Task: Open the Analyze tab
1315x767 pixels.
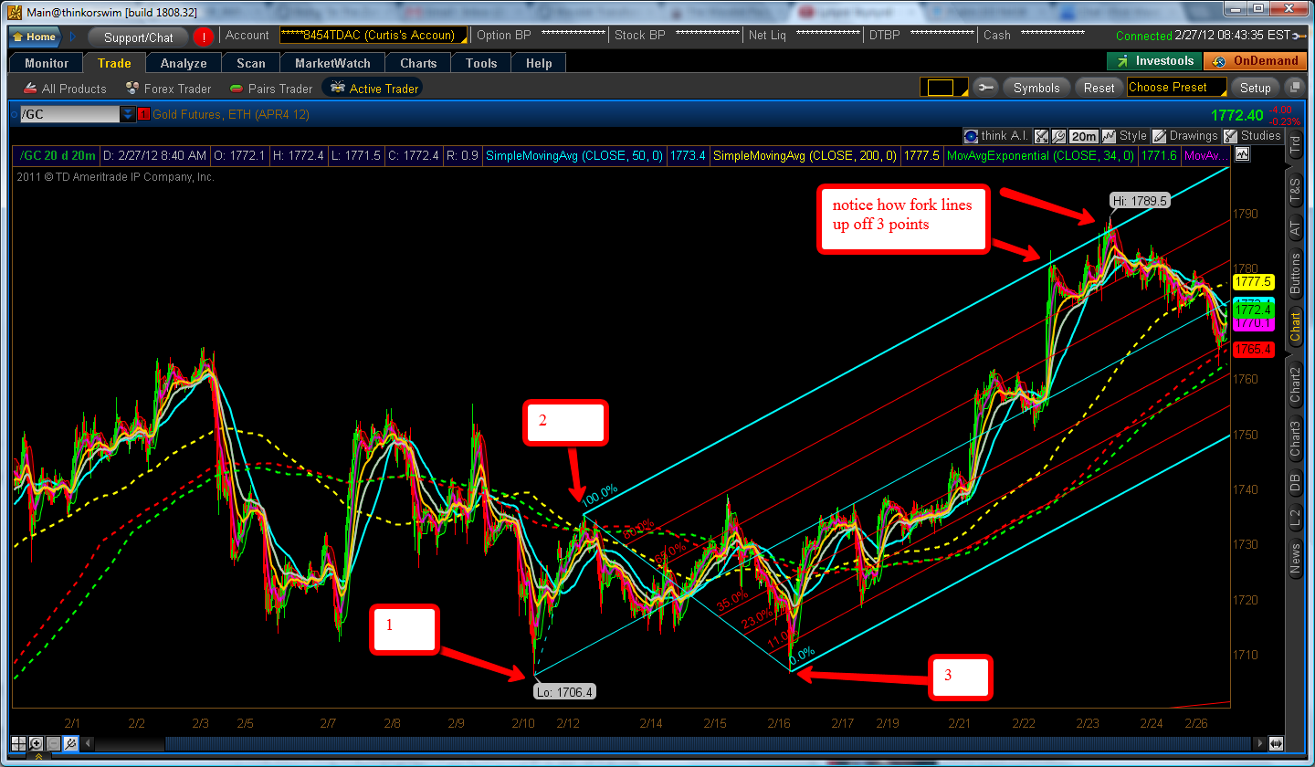Action: [184, 63]
